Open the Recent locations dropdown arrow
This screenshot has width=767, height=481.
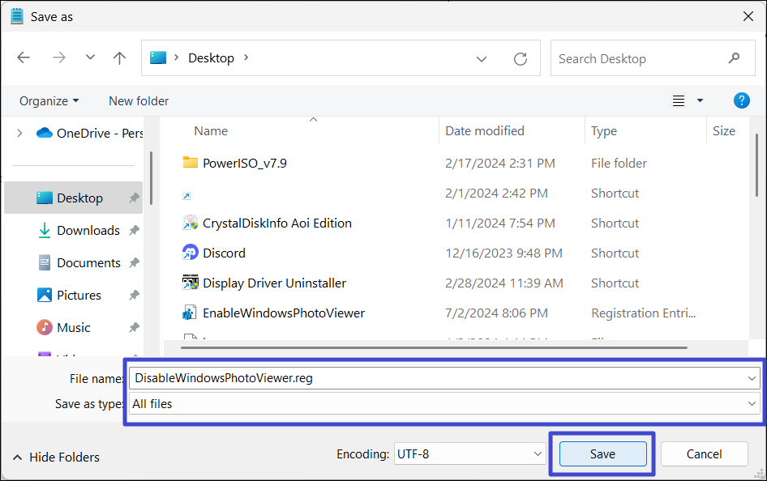(90, 58)
